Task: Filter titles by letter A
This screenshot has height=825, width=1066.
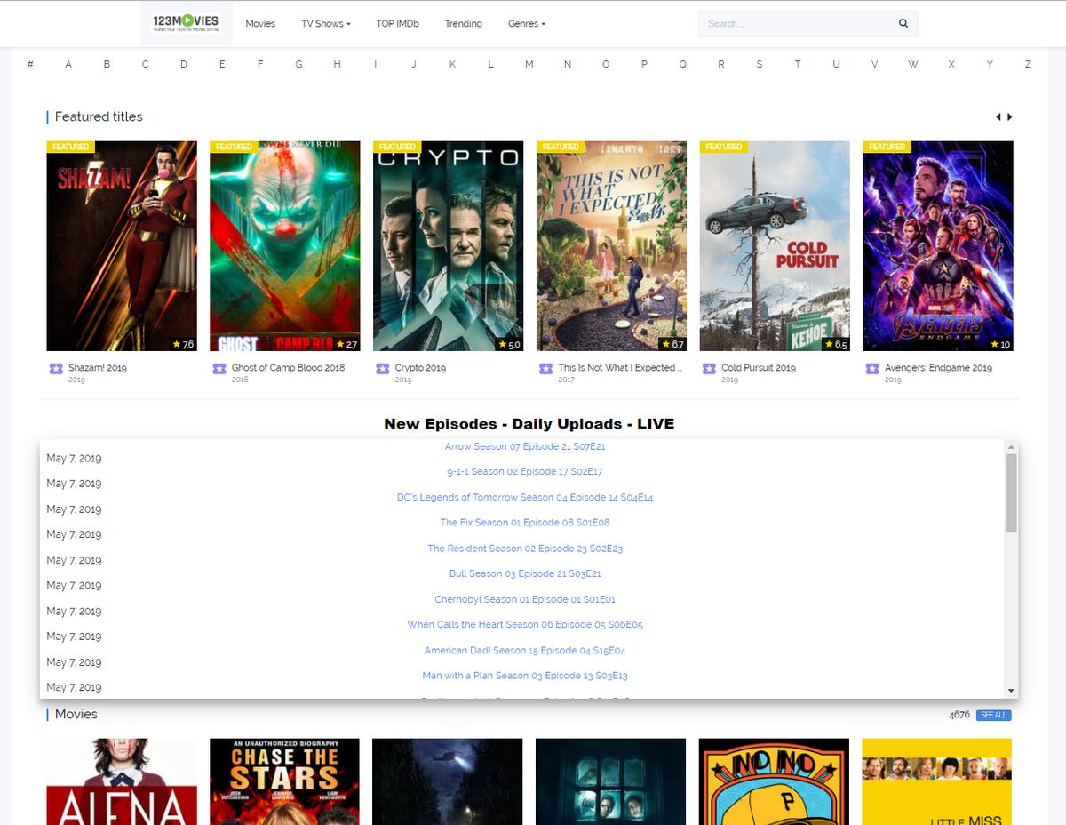Action: tap(68, 64)
